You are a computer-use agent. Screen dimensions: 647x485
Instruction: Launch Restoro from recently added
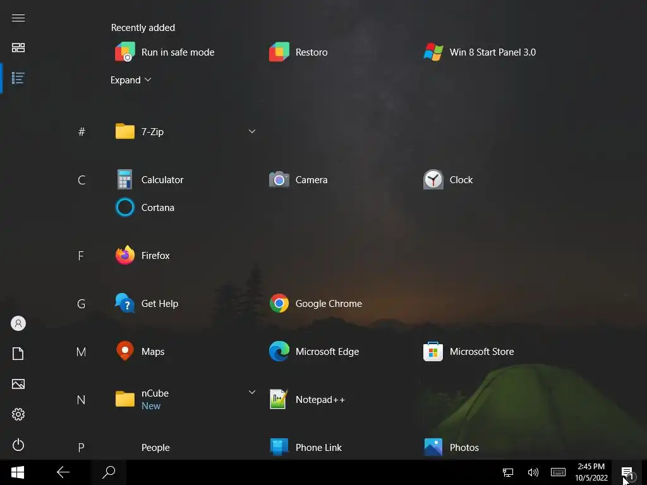(298, 52)
